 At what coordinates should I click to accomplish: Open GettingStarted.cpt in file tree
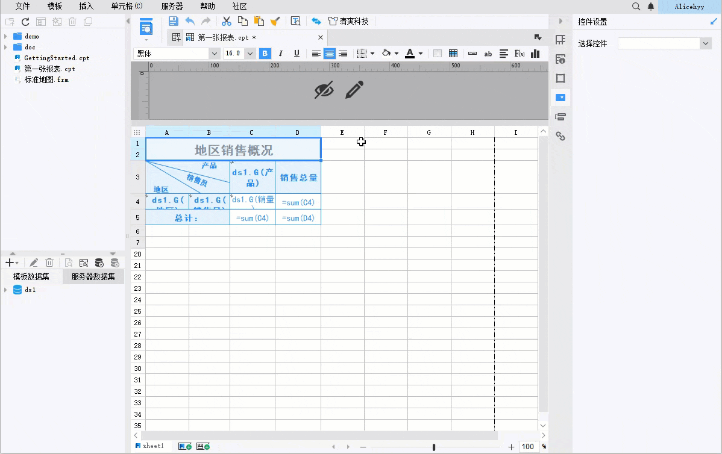coord(57,58)
